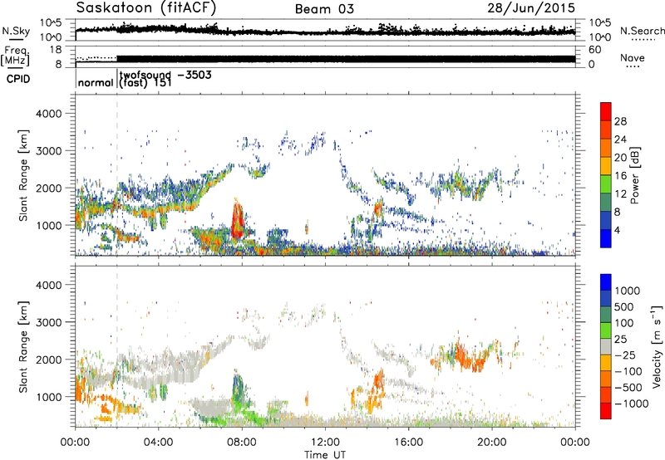Click the red high-power echo near 08:00 in the power panel
The height and width of the screenshot is (460, 665).
(x=238, y=220)
